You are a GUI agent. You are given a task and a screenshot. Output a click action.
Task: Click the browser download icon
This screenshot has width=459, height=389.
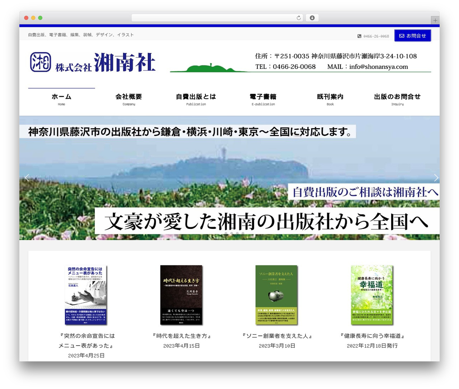coord(312,18)
